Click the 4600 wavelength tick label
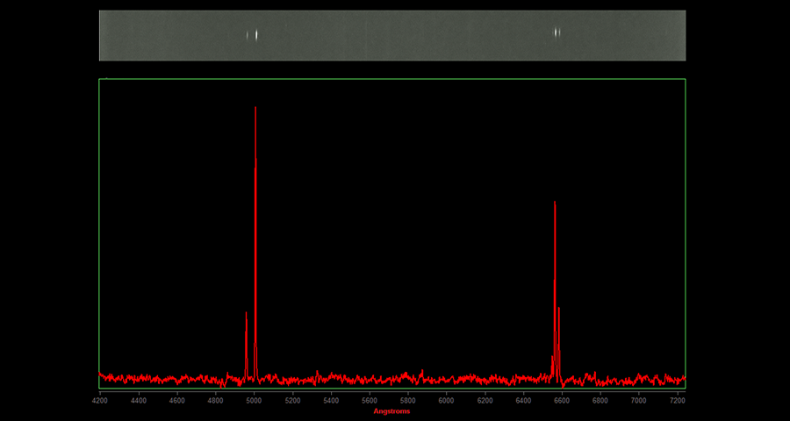 pos(176,401)
